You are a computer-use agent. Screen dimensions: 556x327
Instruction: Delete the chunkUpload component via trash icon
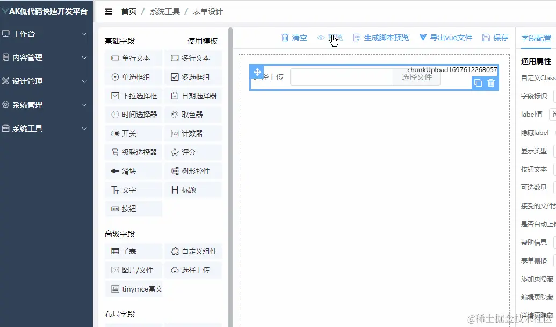pyautogui.click(x=491, y=83)
